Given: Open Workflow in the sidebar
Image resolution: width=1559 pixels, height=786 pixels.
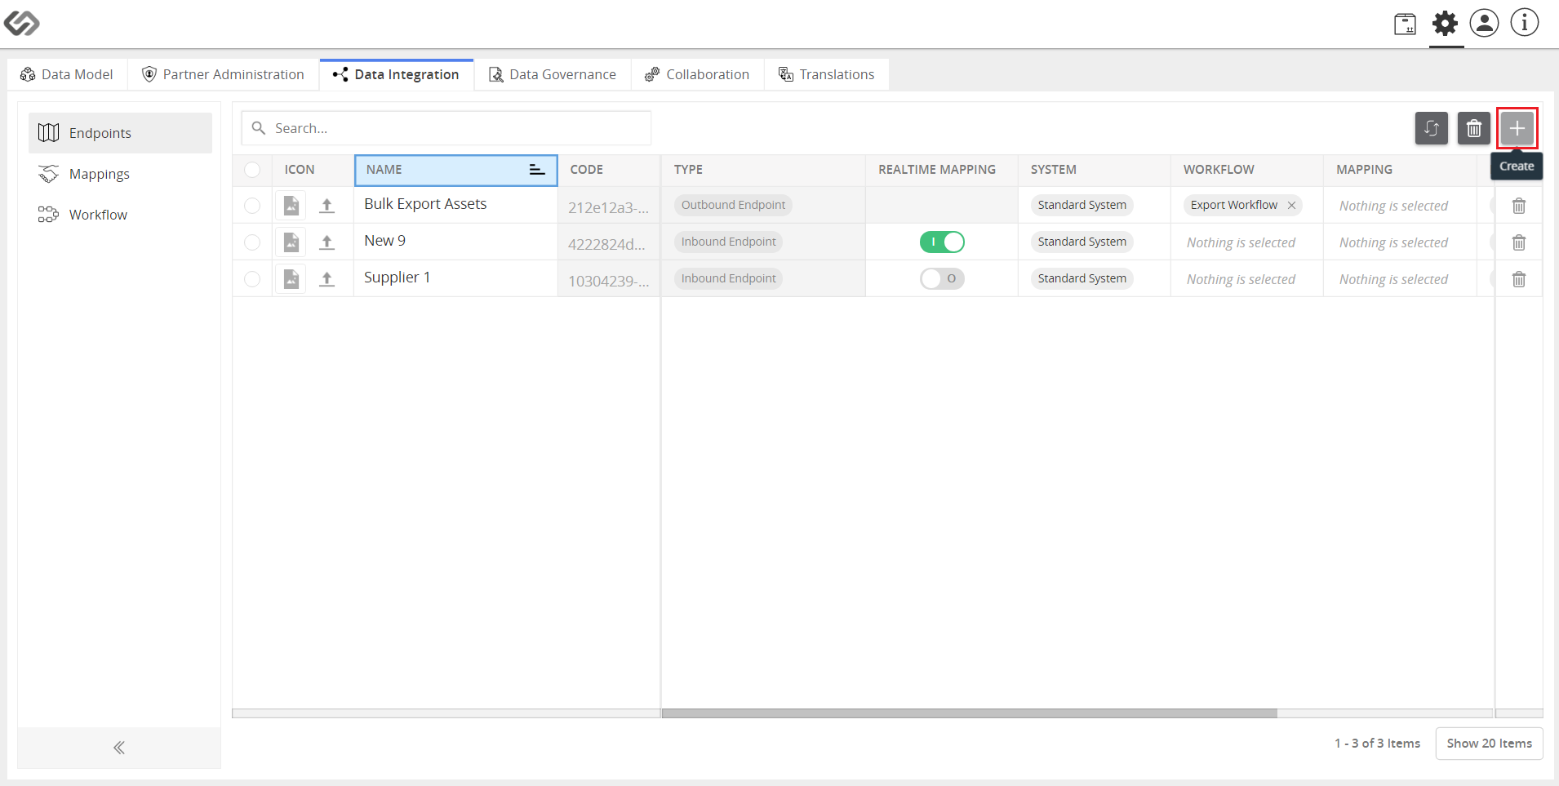Looking at the screenshot, I should tap(120, 215).
